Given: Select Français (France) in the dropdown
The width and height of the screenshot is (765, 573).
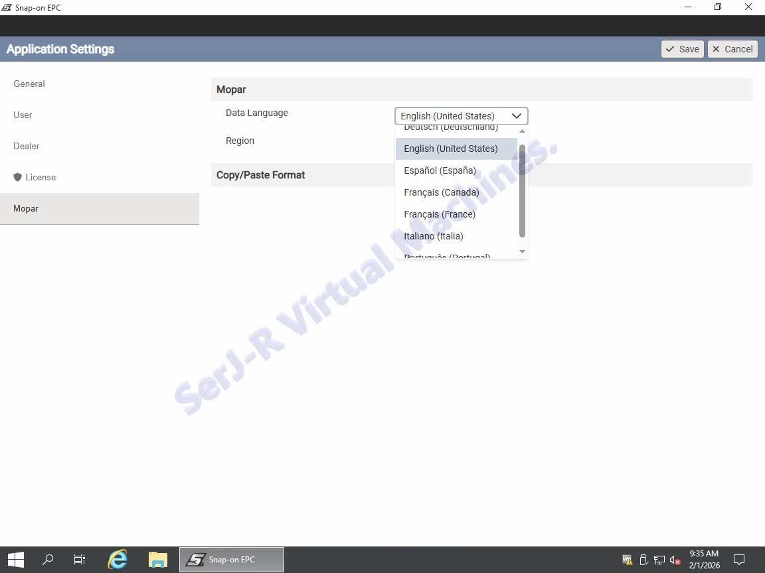Looking at the screenshot, I should coord(440,214).
